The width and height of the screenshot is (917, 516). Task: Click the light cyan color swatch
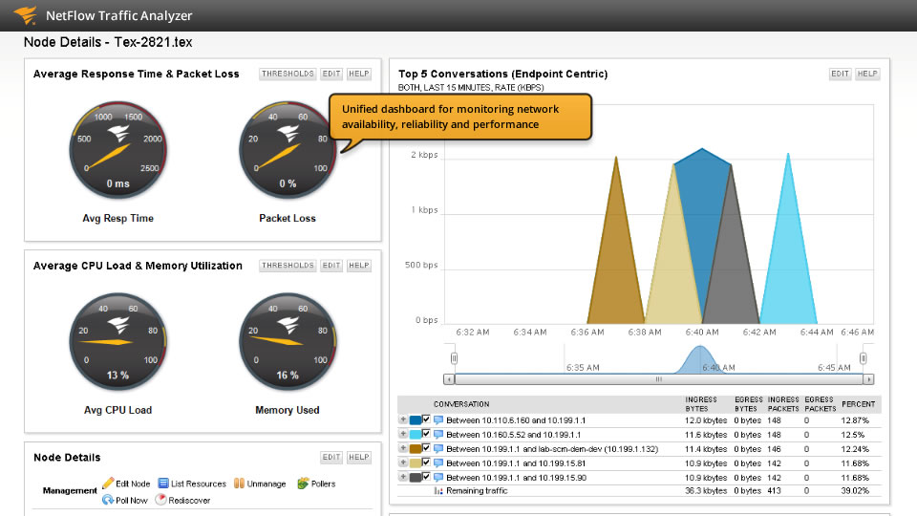(416, 434)
